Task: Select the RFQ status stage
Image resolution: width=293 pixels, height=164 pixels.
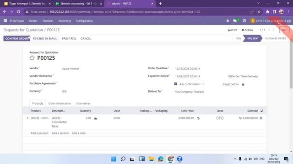Action: click(x=239, y=38)
